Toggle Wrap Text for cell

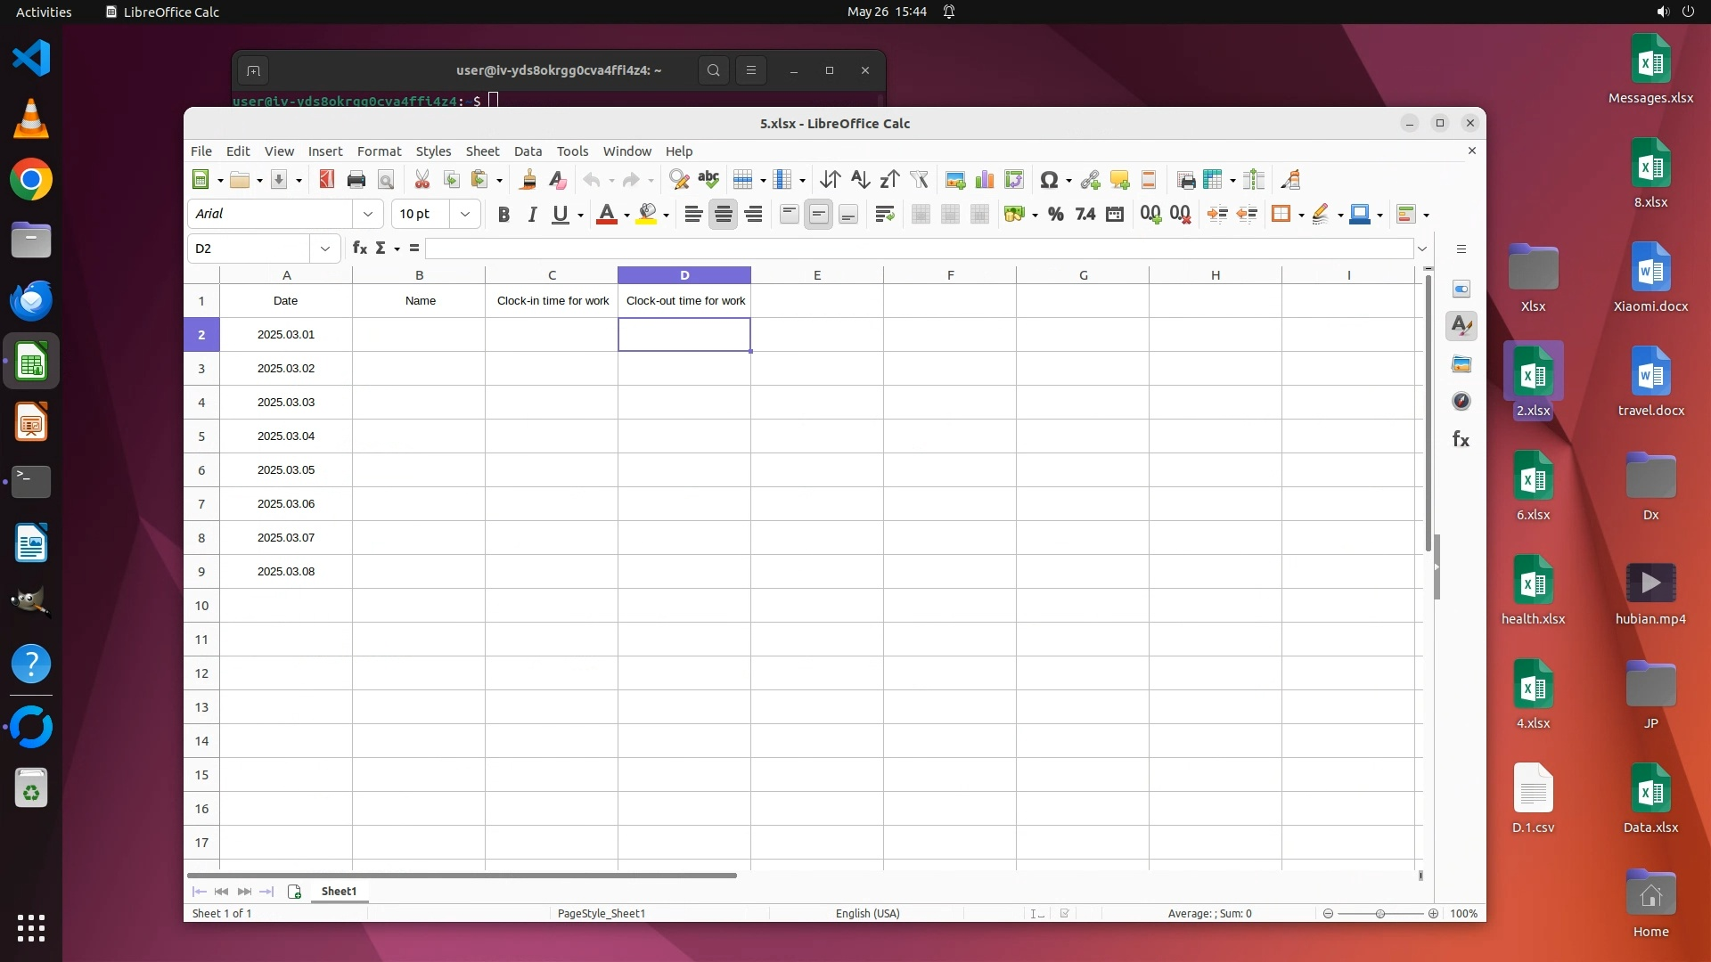pyautogui.click(x=884, y=214)
